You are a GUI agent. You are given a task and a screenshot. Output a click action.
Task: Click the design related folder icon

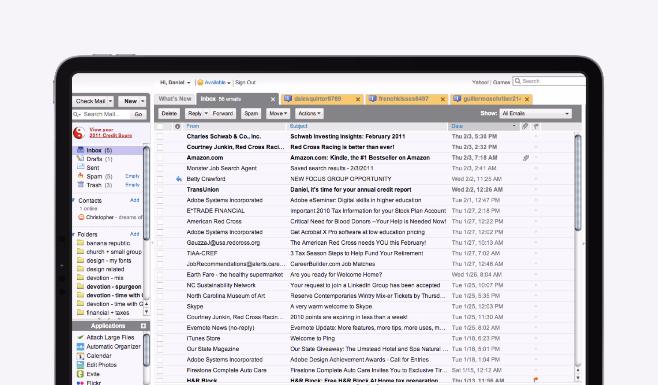(81, 269)
